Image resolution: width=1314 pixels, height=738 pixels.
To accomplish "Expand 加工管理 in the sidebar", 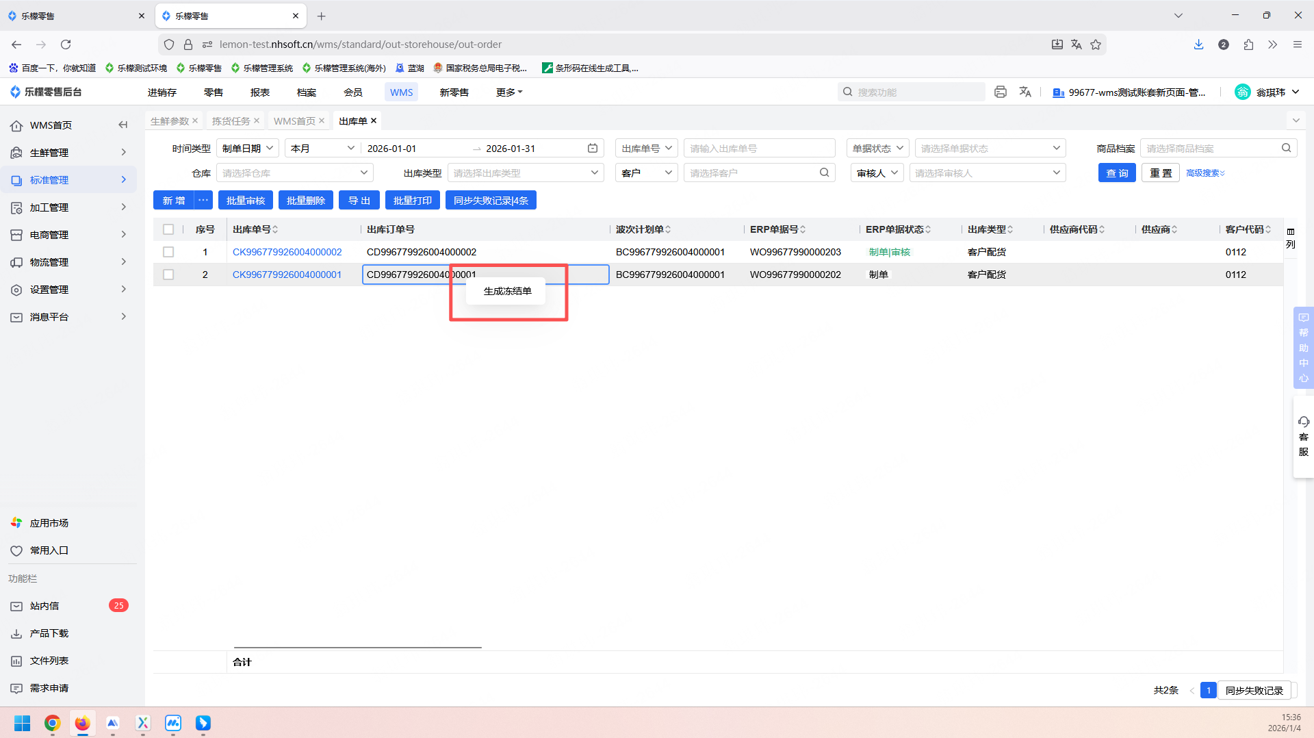I will (x=68, y=207).
